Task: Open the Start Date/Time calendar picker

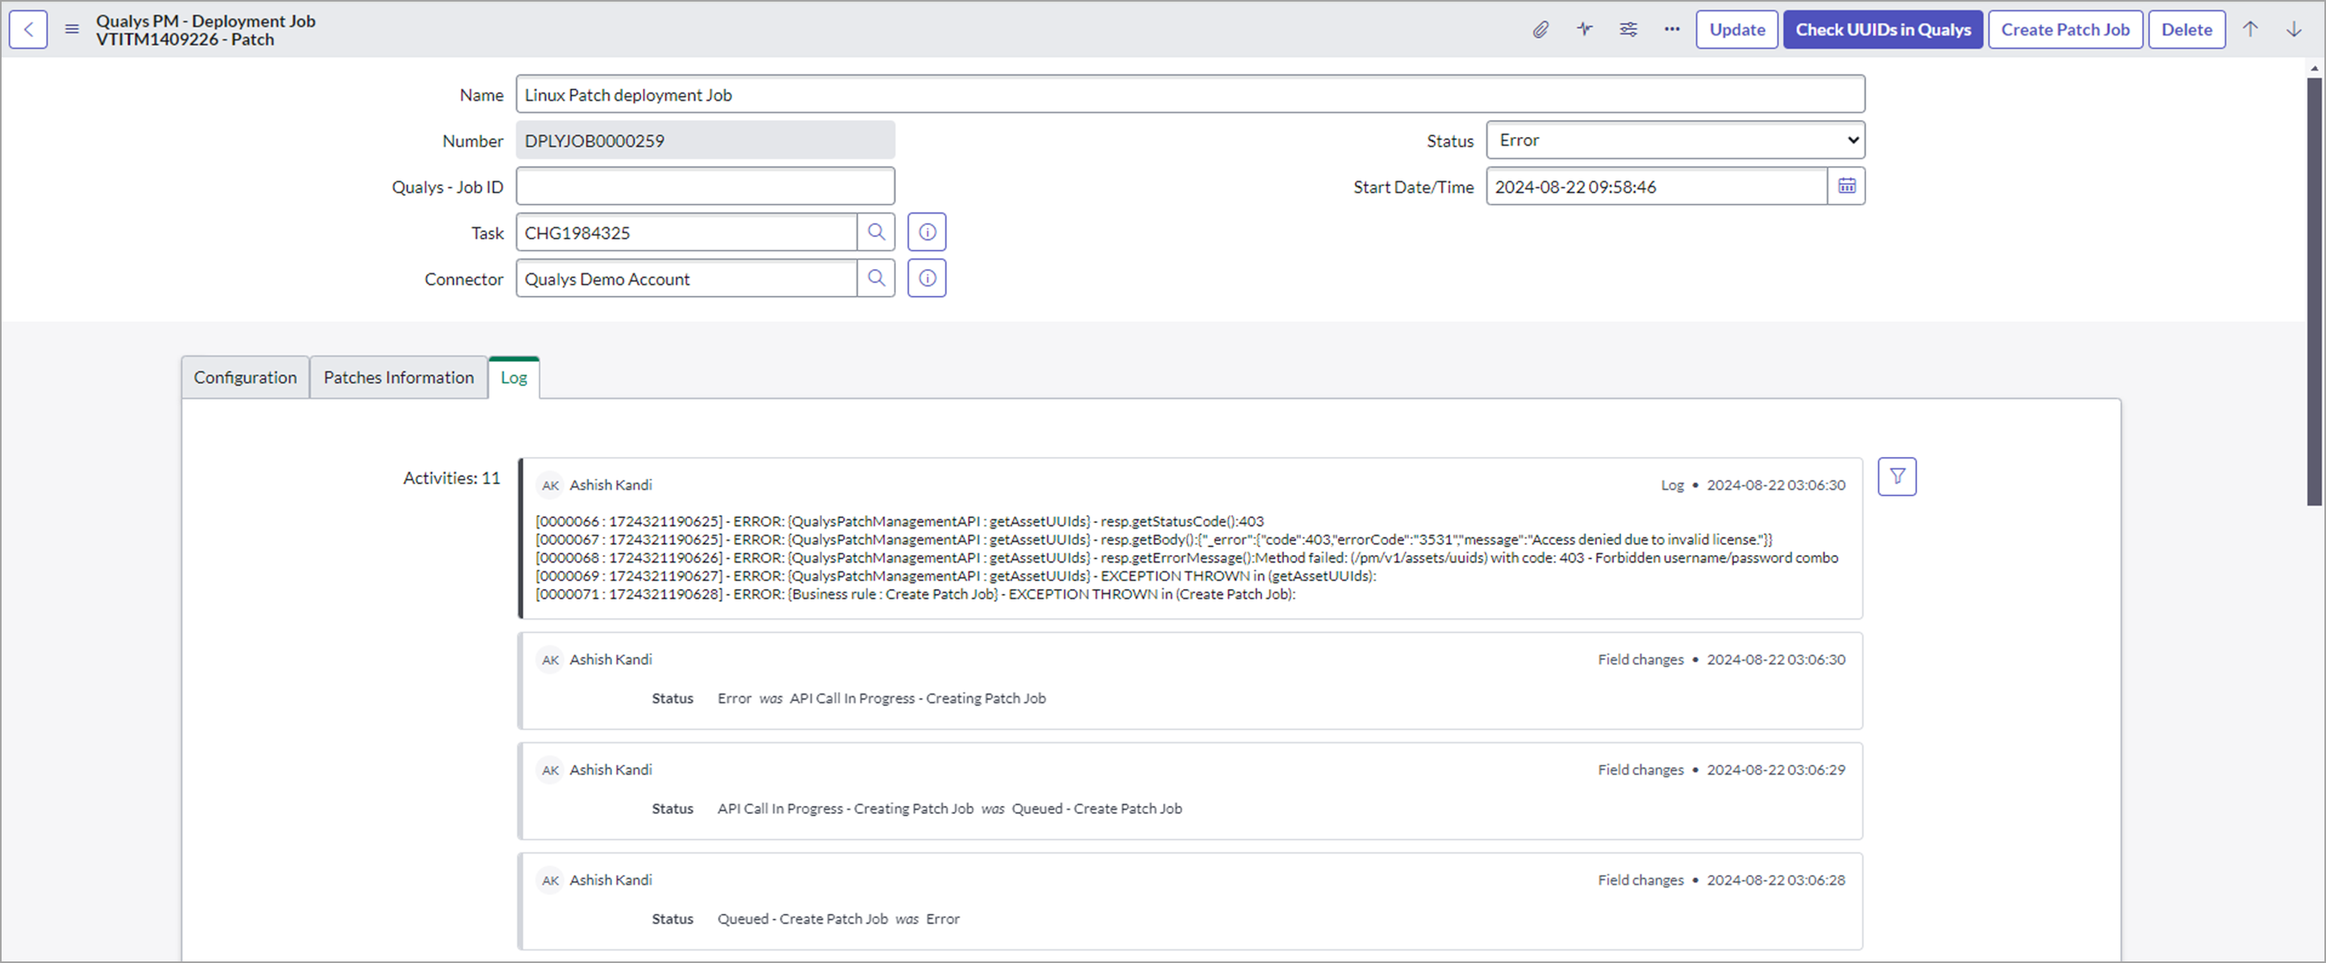Action: click(1848, 186)
